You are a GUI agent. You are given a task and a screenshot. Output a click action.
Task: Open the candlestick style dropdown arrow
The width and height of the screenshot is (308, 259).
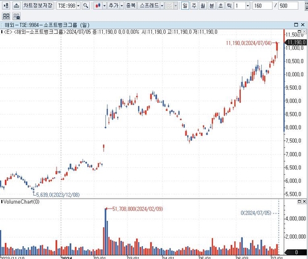pyautogui.click(x=104, y=6)
